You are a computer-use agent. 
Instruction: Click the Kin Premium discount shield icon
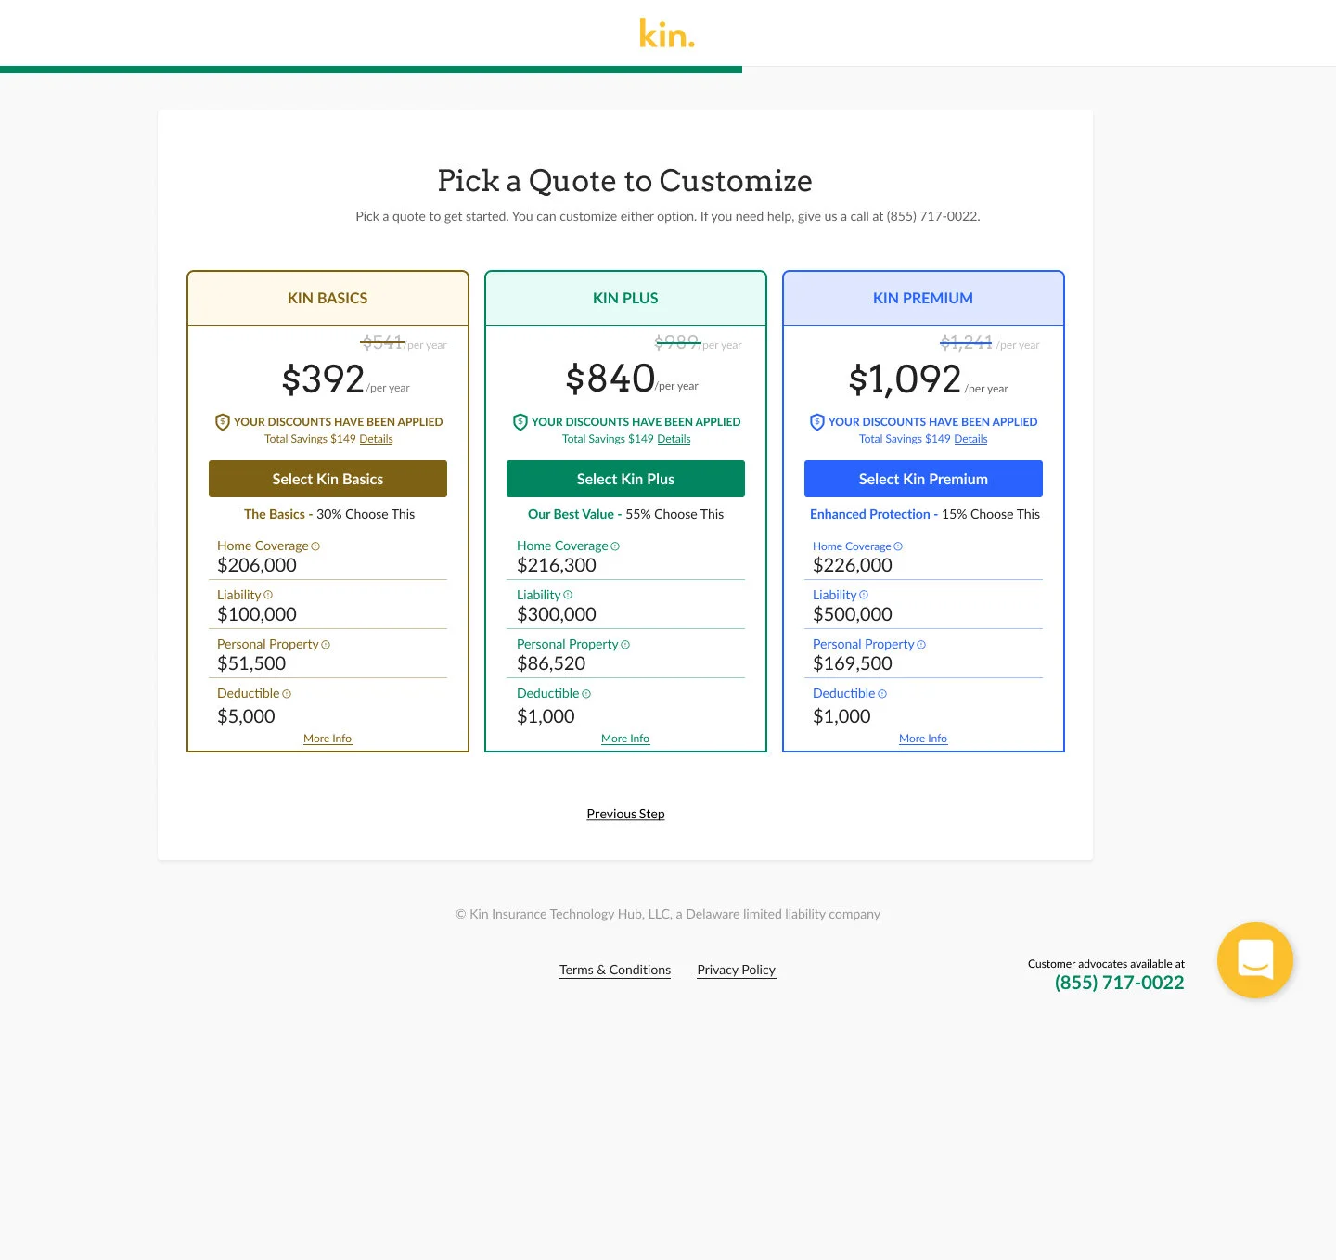coord(817,422)
